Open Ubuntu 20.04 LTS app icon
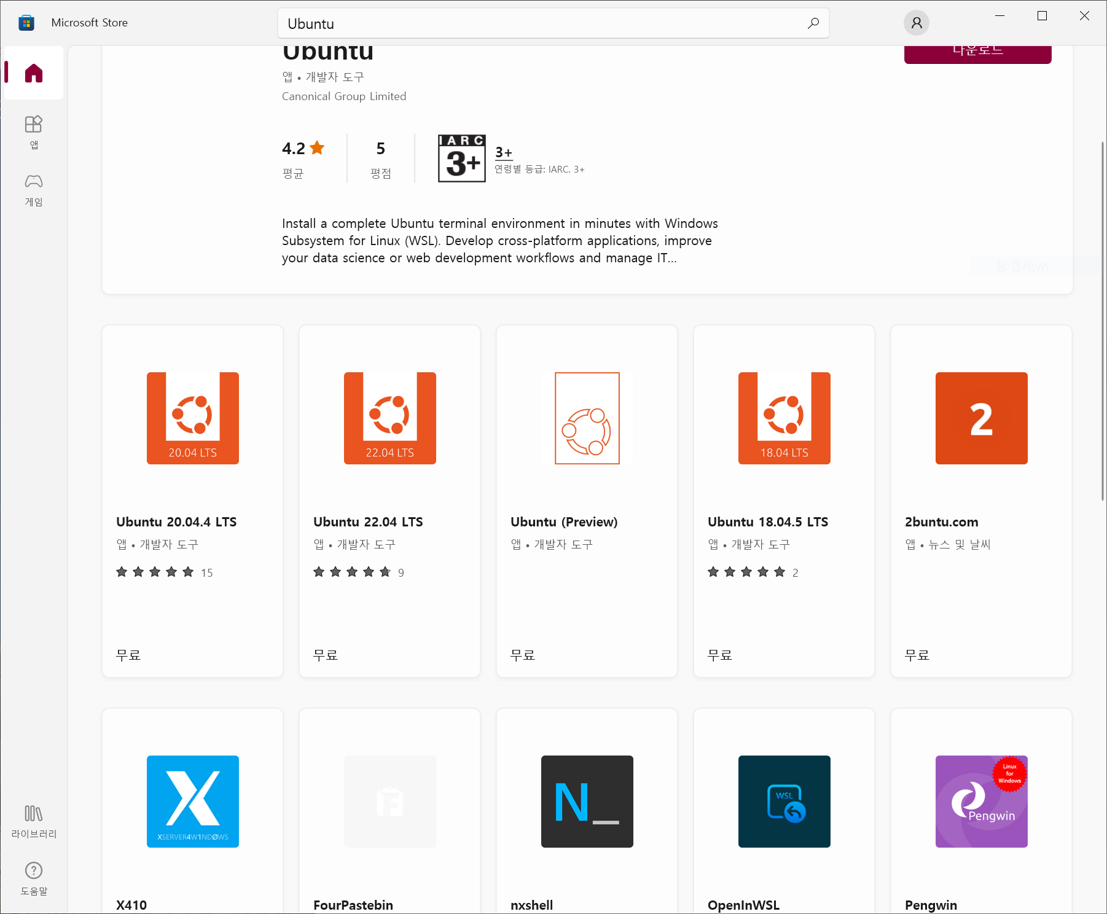The image size is (1107, 914). tap(193, 418)
